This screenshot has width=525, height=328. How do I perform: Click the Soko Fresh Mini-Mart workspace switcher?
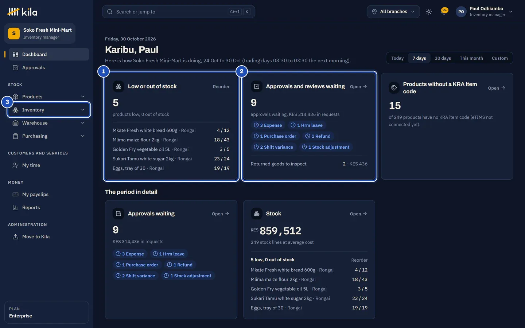[x=40, y=34]
